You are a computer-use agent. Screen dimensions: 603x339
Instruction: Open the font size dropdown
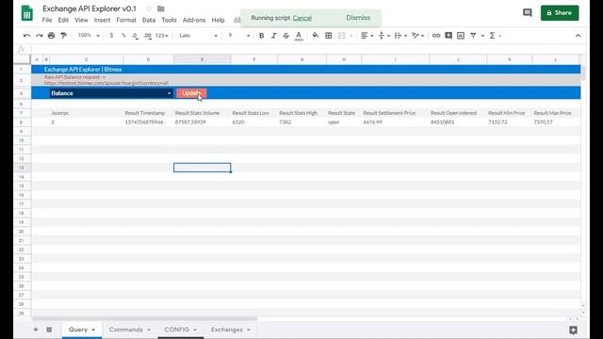coord(238,36)
